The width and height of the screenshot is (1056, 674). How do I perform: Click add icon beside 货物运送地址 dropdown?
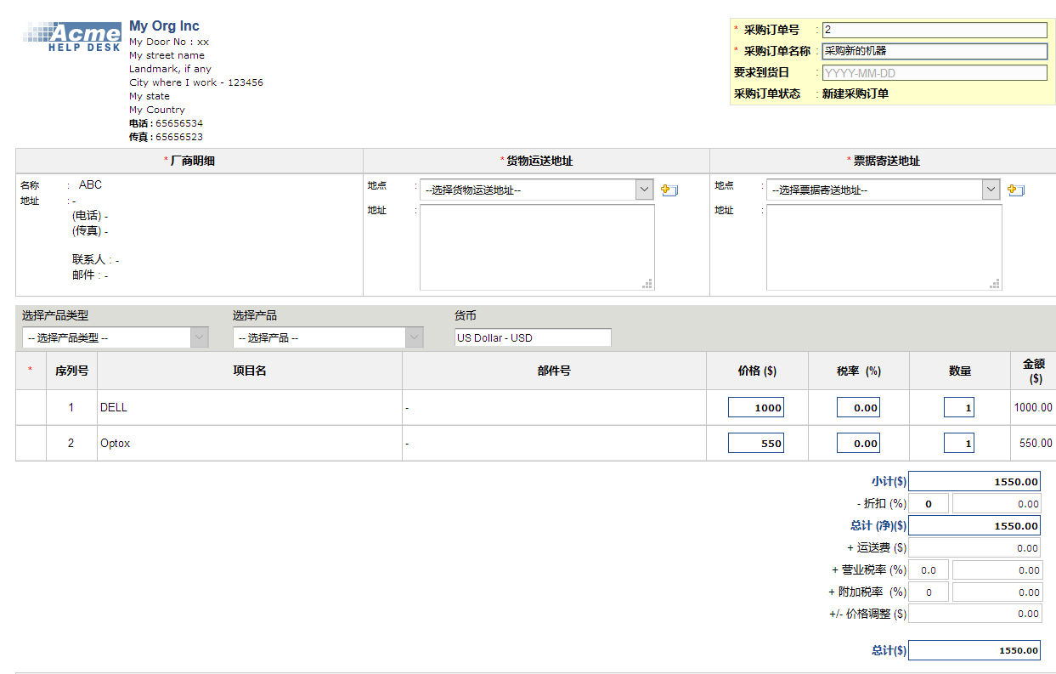click(x=669, y=190)
